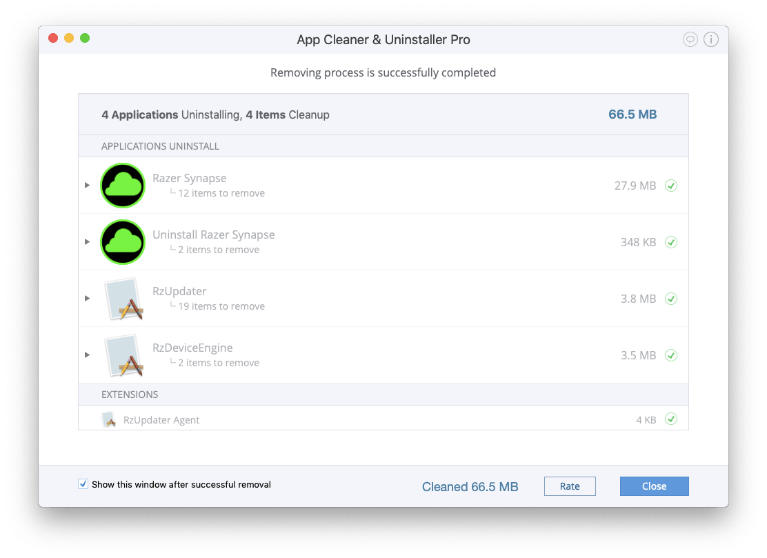Click the green checkmark beside Razer Synapse

tap(671, 185)
